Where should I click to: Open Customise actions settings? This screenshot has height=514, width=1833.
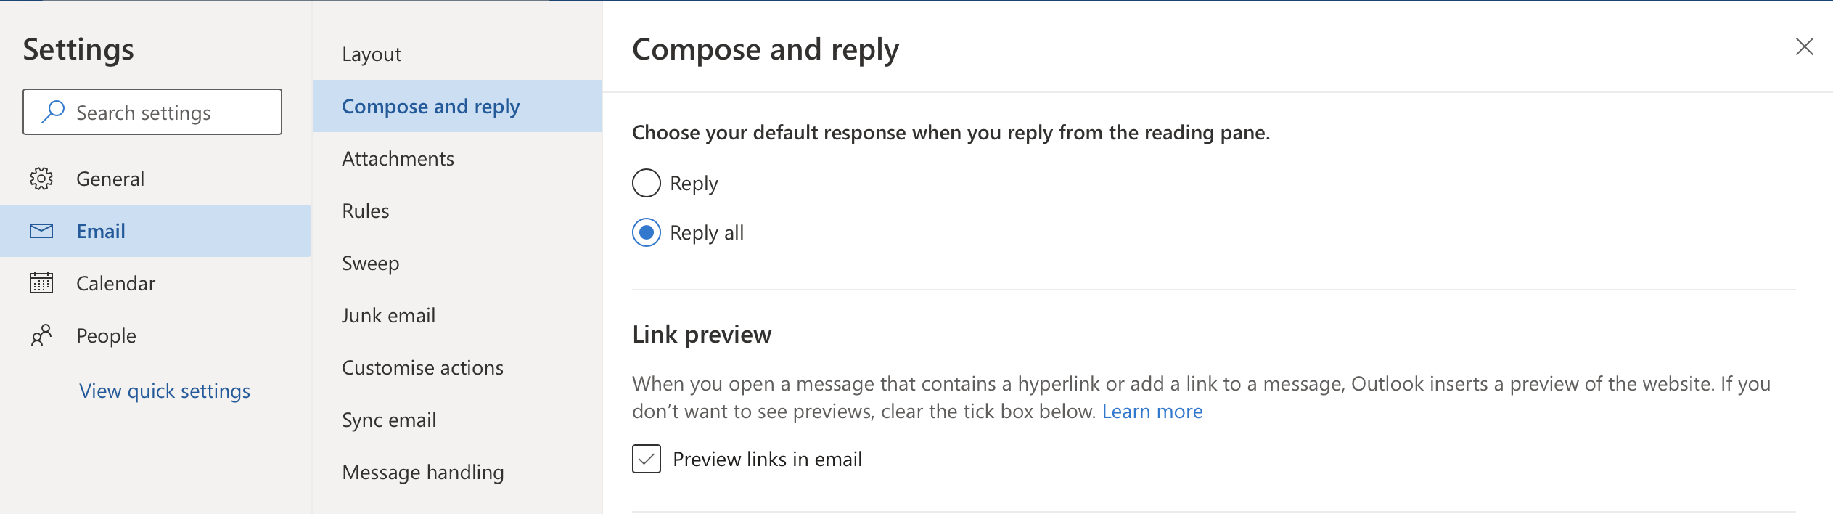pyautogui.click(x=422, y=368)
